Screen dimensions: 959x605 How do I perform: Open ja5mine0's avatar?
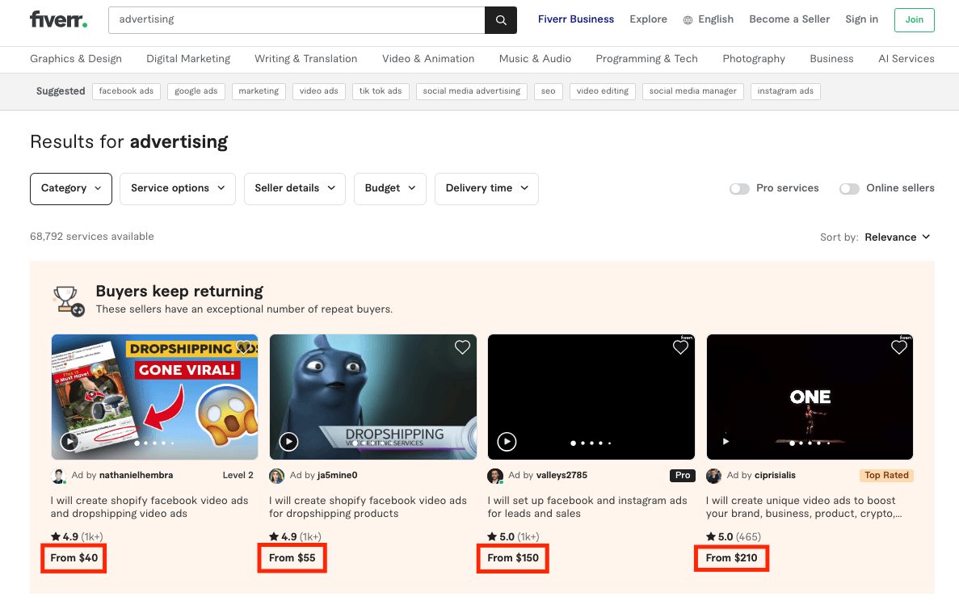pos(277,476)
